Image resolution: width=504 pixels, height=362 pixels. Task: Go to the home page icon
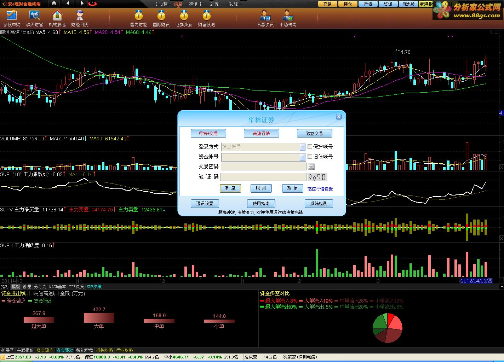(x=54, y=4)
